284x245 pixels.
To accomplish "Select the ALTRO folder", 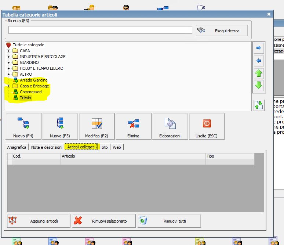I will coord(26,74).
